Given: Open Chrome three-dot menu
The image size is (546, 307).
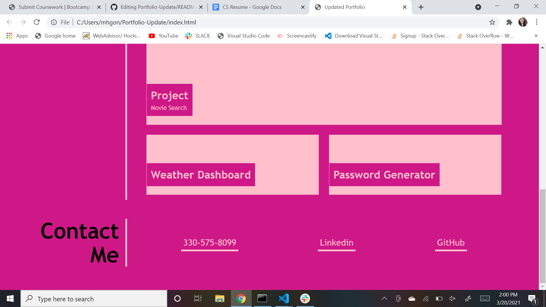Looking at the screenshot, I should (537, 22).
